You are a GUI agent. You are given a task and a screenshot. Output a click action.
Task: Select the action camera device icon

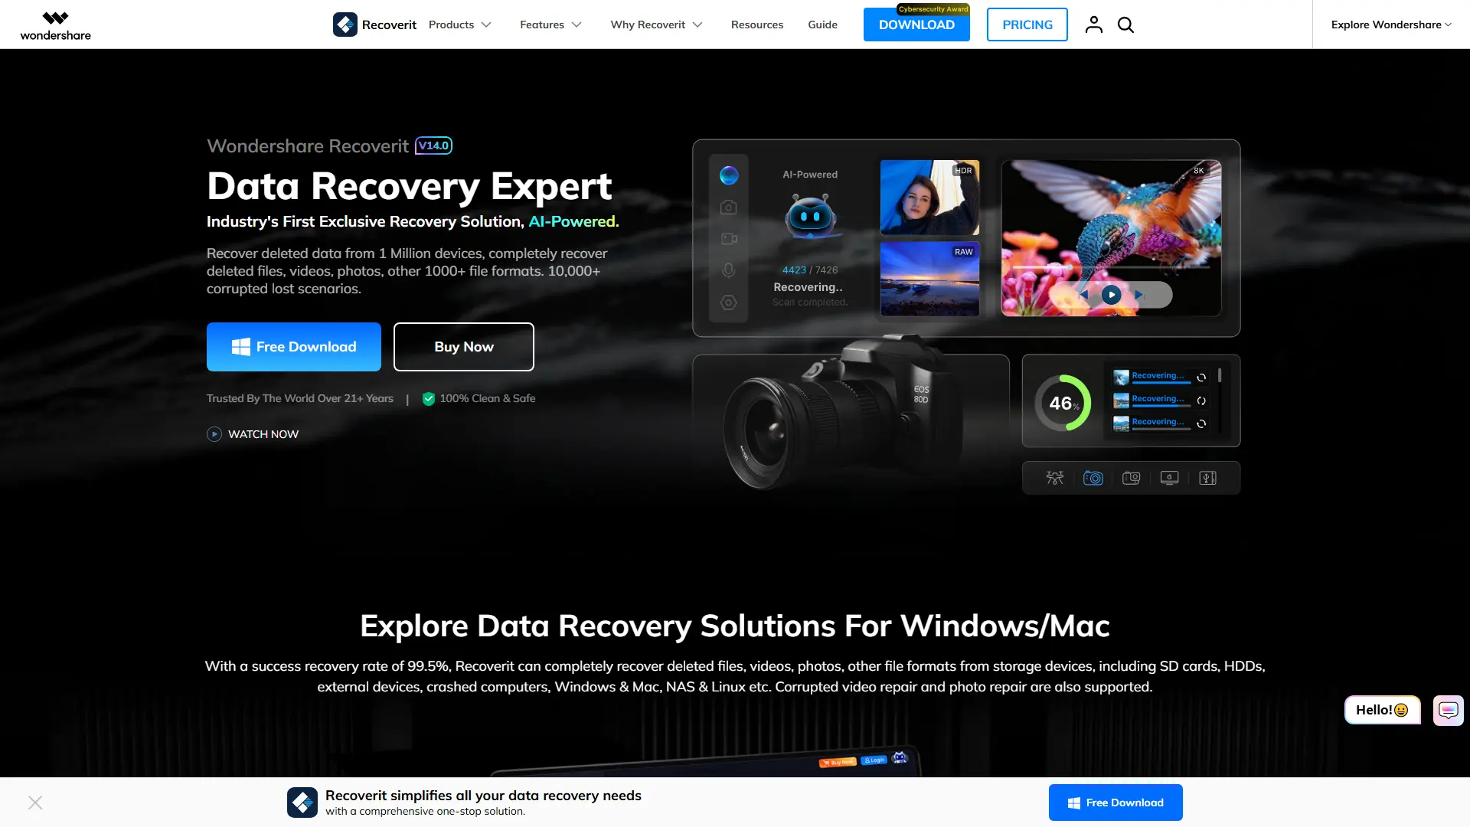click(x=1132, y=478)
